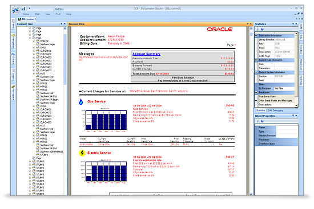Open the Test Help tab on right edge
The width and height of the screenshot is (314, 209).
pyautogui.click(x=301, y=80)
